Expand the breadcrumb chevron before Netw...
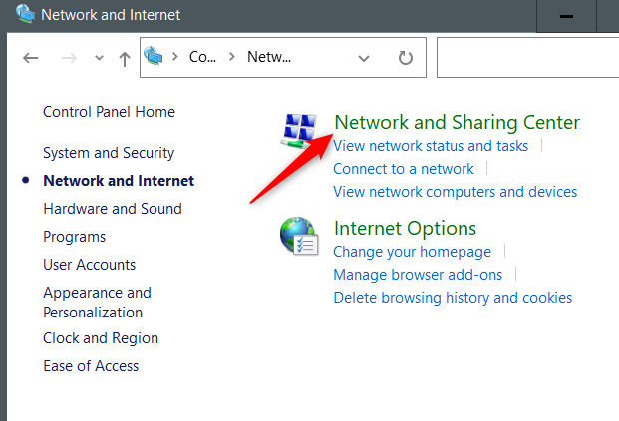The image size is (619, 421). click(231, 58)
